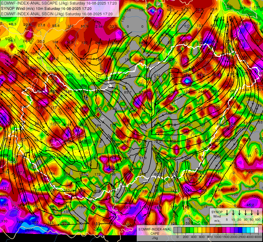
Task: Click the 30.0 value on the map
Action: [x=41, y=41]
